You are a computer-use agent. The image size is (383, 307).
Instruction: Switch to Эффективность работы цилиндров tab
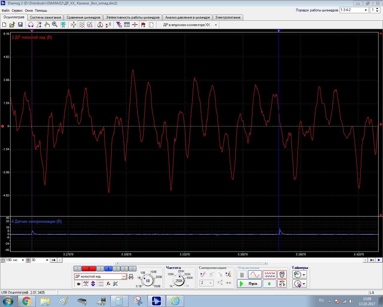click(133, 17)
